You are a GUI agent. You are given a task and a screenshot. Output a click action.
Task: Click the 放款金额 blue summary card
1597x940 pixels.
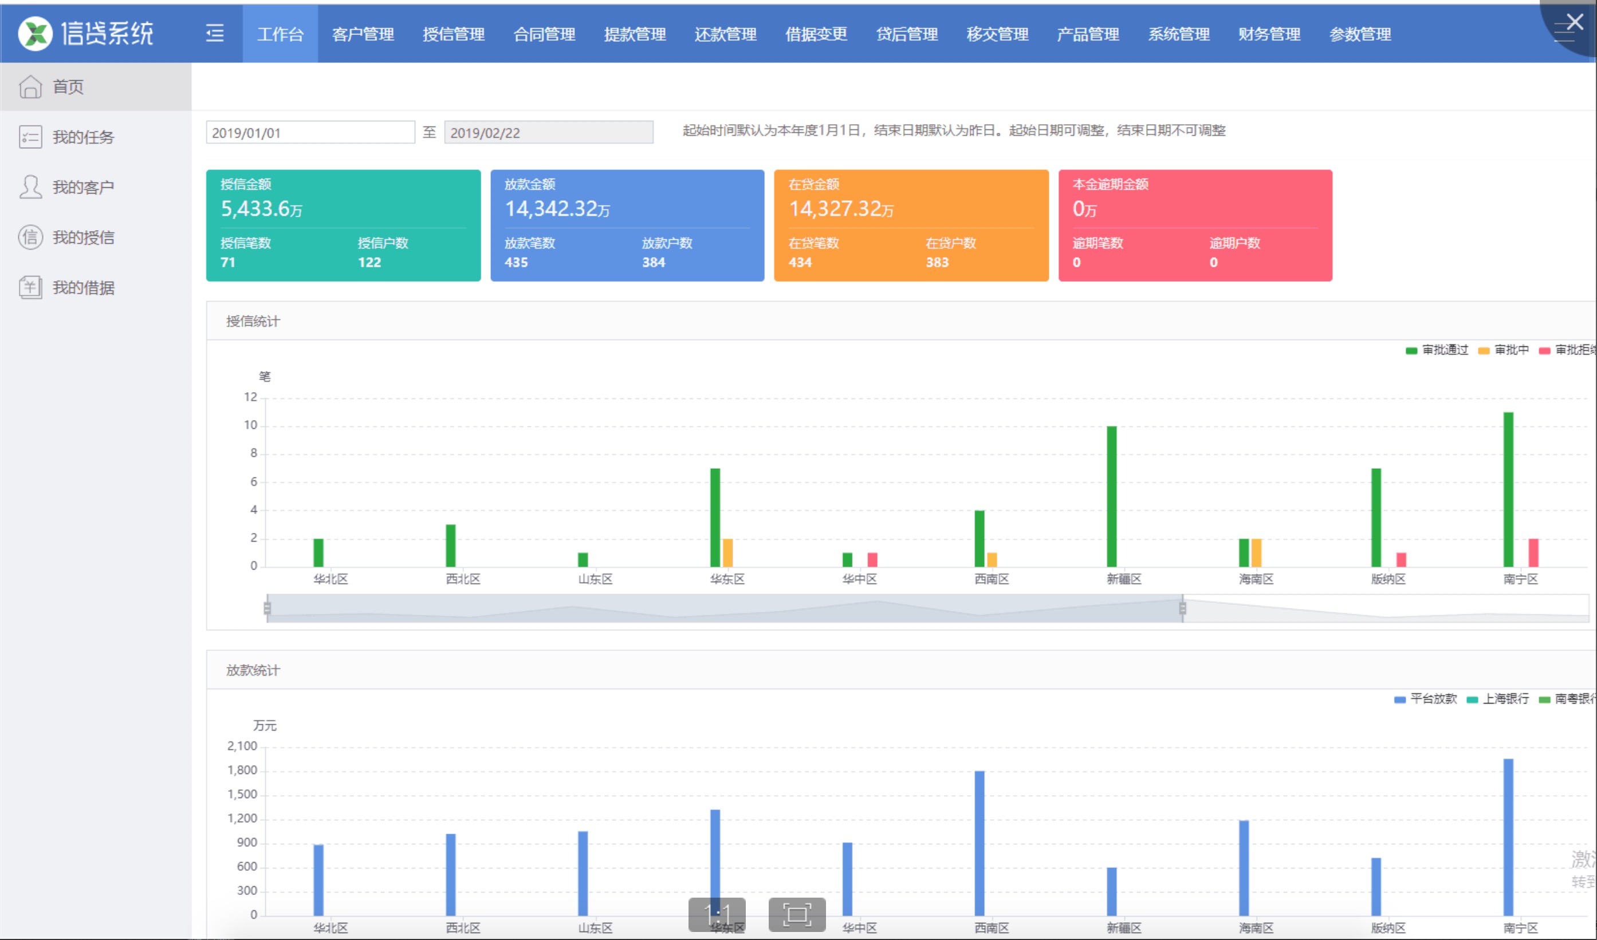pos(627,226)
